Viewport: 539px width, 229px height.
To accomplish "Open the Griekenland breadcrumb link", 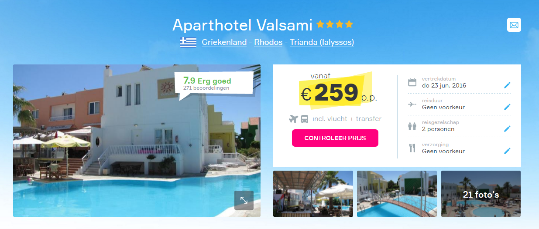I will click(224, 42).
